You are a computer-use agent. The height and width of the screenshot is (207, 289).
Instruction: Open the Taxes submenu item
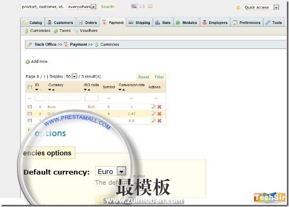62,31
